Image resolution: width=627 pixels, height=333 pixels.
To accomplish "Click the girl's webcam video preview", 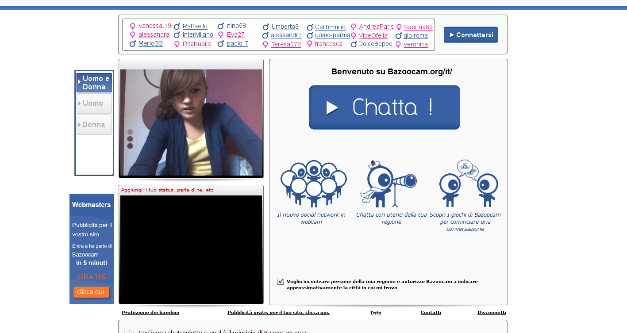I will (191, 122).
